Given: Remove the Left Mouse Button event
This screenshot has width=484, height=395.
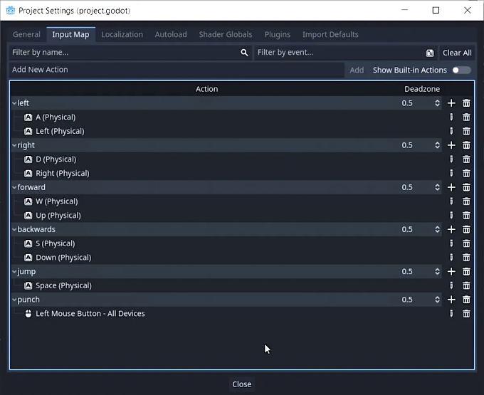Looking at the screenshot, I should (466, 314).
